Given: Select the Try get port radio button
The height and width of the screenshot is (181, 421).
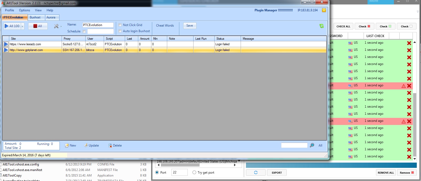Looking at the screenshot, I should pyautogui.click(x=194, y=173).
